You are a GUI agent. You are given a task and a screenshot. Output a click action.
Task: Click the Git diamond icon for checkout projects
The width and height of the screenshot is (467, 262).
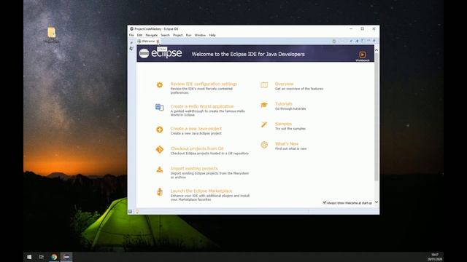click(x=160, y=149)
